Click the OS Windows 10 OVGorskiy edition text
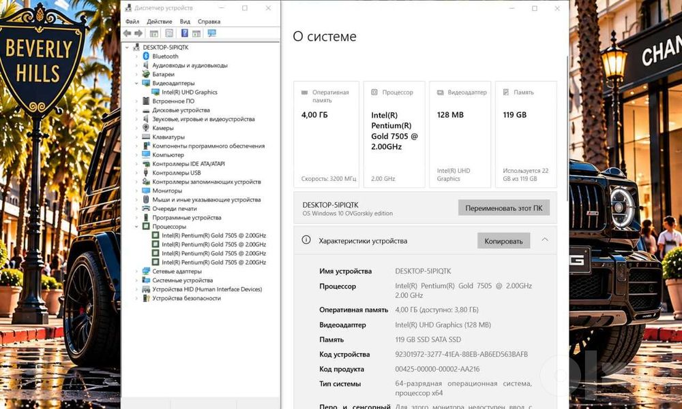 (x=348, y=213)
